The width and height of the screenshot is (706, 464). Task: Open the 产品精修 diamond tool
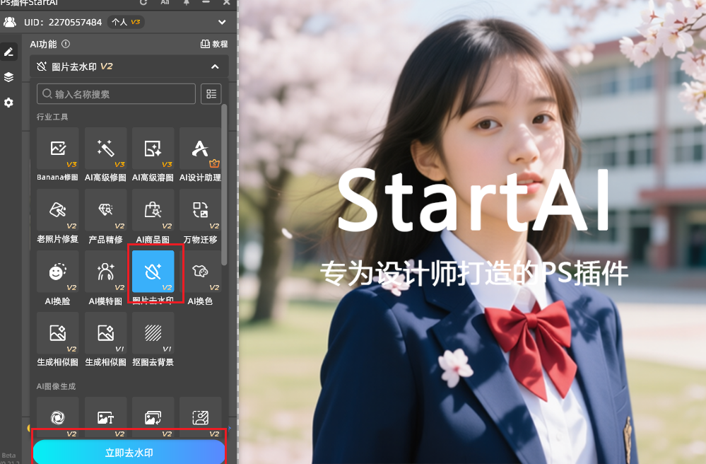105,210
